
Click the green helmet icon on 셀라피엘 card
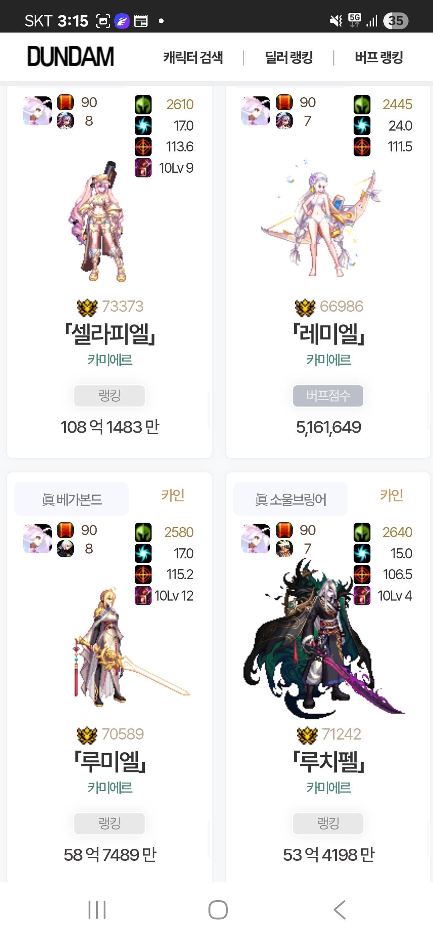click(x=143, y=104)
